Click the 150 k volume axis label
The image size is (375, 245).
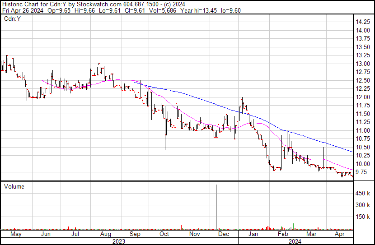tap(363, 217)
